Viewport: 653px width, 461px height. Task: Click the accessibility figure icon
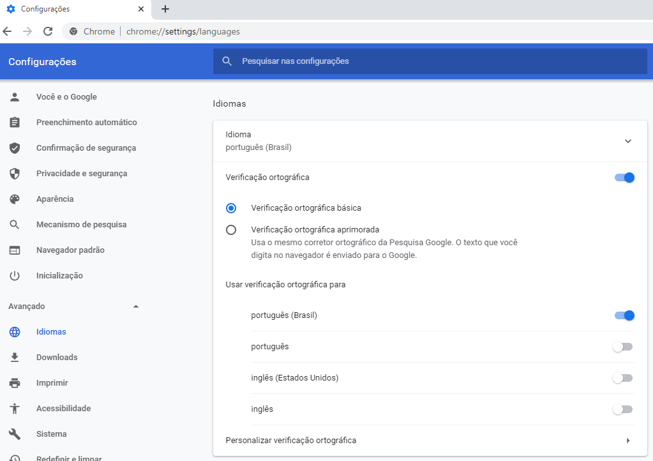pyautogui.click(x=15, y=409)
